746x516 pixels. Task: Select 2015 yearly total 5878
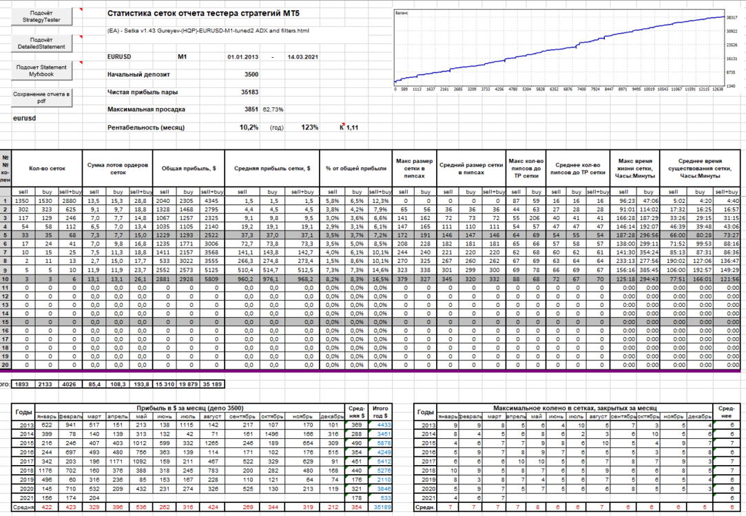click(380, 443)
